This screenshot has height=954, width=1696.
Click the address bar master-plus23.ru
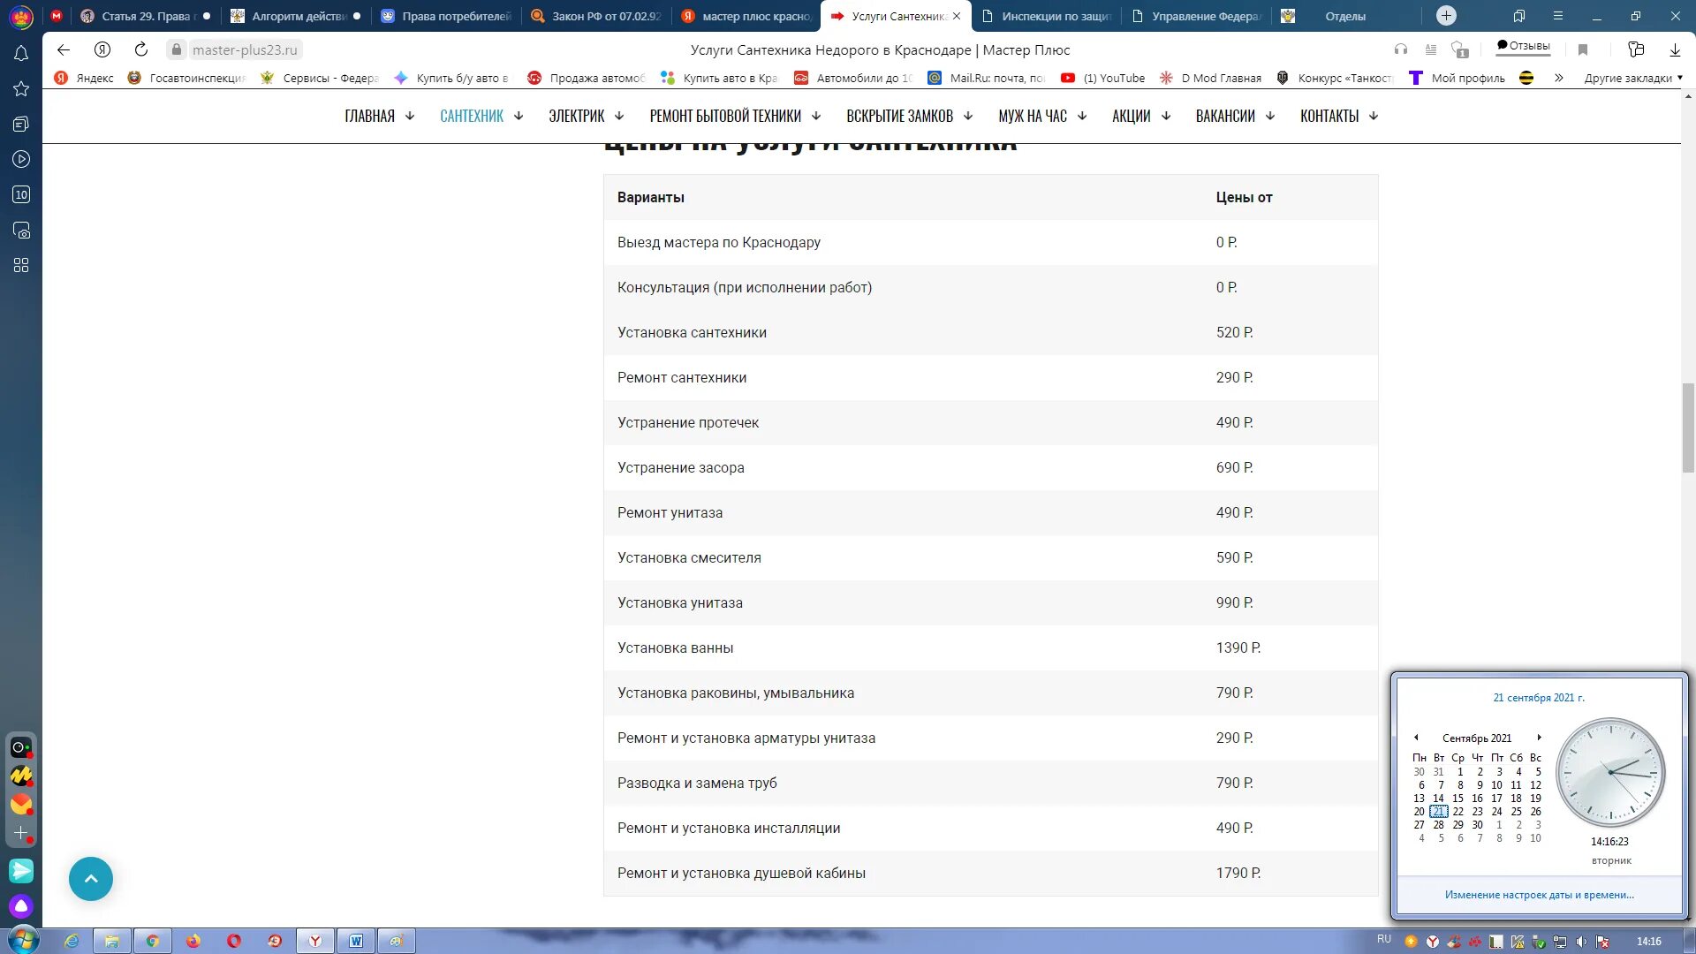tap(245, 50)
